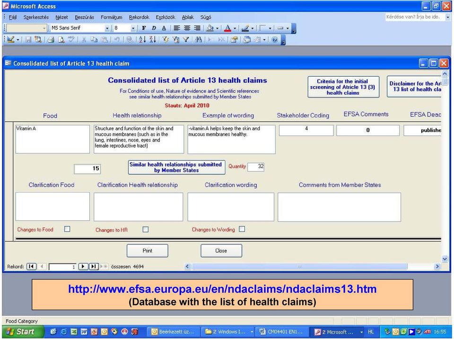Filter by form icon
This screenshot has height=339, width=454.
click(176, 39)
